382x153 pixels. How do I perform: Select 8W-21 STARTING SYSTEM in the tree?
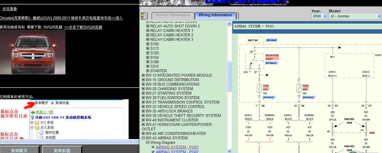[169, 93]
